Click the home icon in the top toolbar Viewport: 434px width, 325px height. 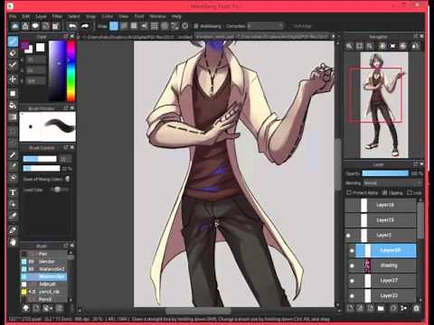coord(25,26)
